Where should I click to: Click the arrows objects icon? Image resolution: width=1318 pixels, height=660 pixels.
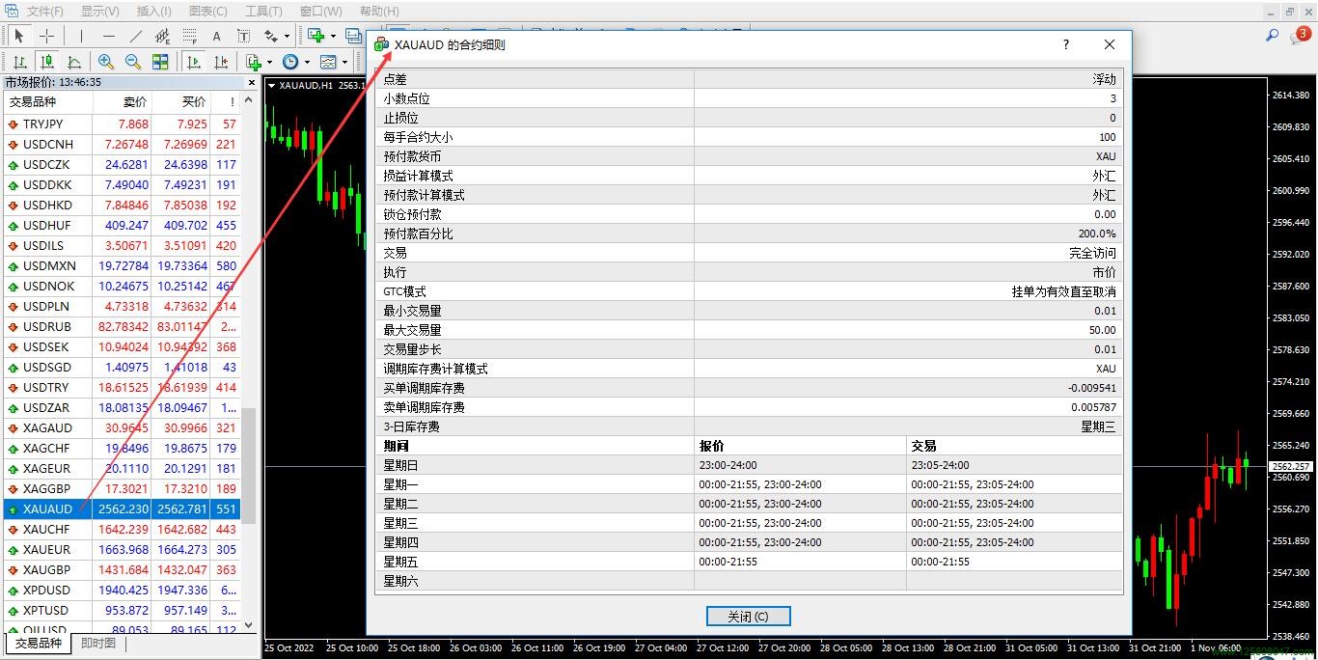271,36
